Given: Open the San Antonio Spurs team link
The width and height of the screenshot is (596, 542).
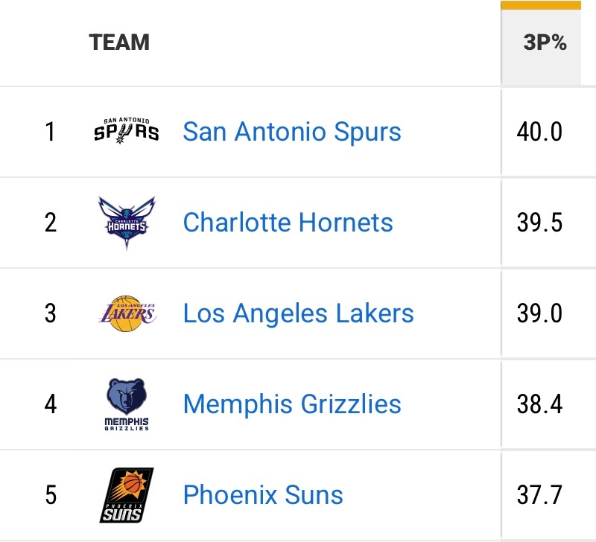Looking at the screenshot, I should tap(292, 132).
